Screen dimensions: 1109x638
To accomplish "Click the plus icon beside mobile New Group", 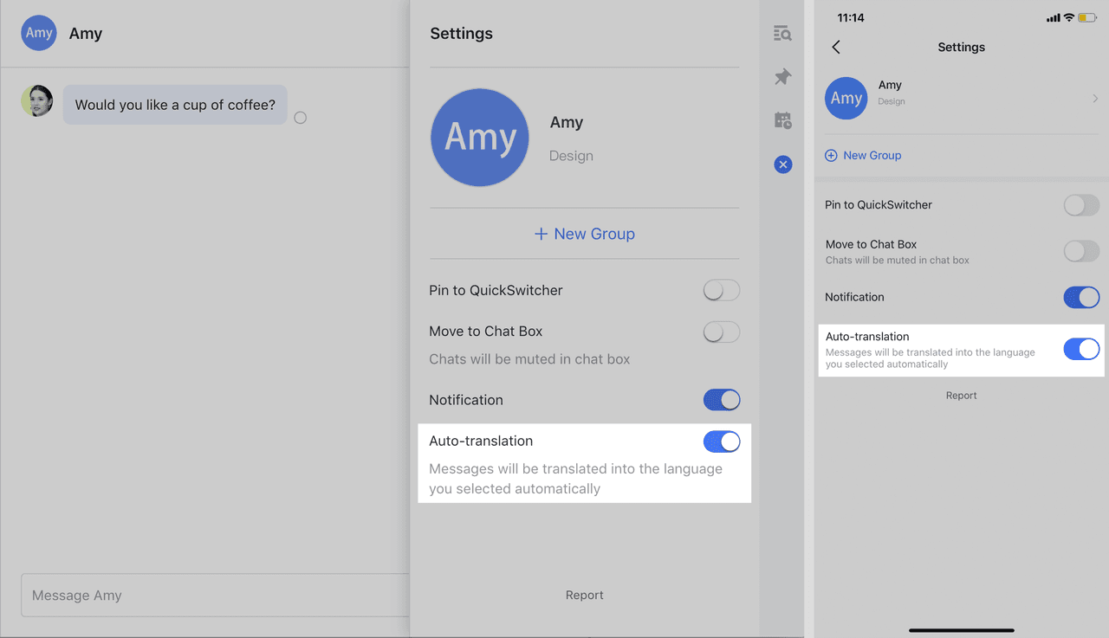I will pyautogui.click(x=831, y=155).
